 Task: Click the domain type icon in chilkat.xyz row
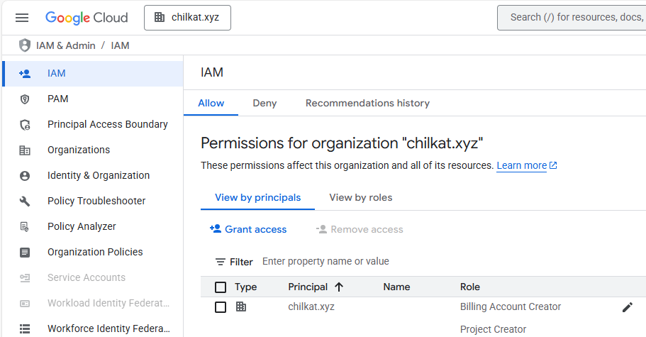(241, 307)
